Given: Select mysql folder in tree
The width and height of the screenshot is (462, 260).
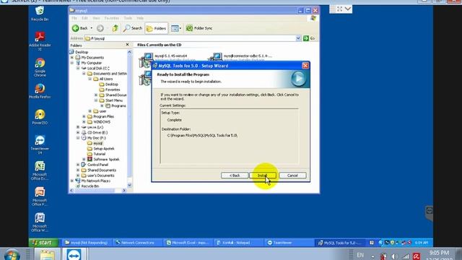Looking at the screenshot, I should (98, 143).
